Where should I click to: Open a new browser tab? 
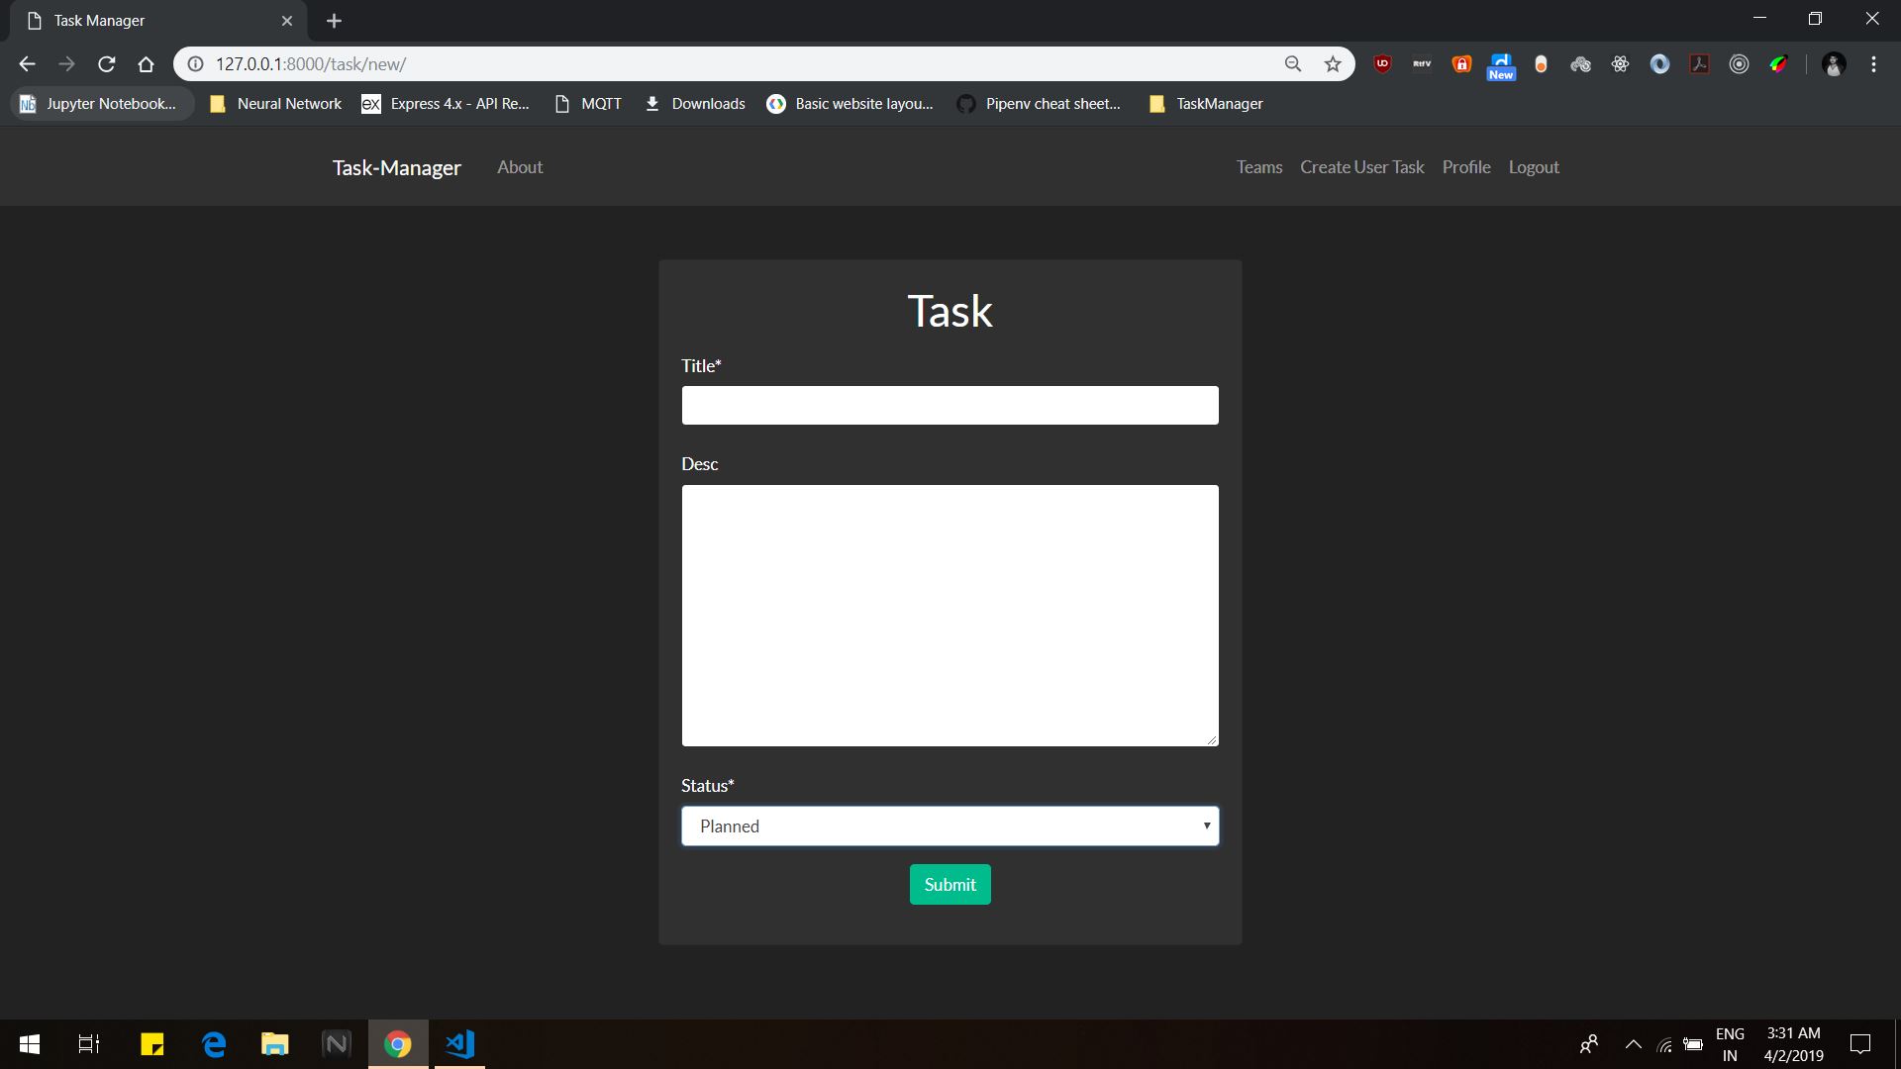[334, 21]
